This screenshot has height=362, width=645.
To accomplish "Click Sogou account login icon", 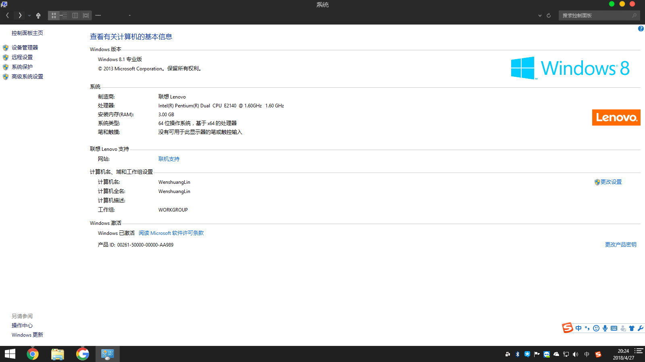I will click(623, 328).
